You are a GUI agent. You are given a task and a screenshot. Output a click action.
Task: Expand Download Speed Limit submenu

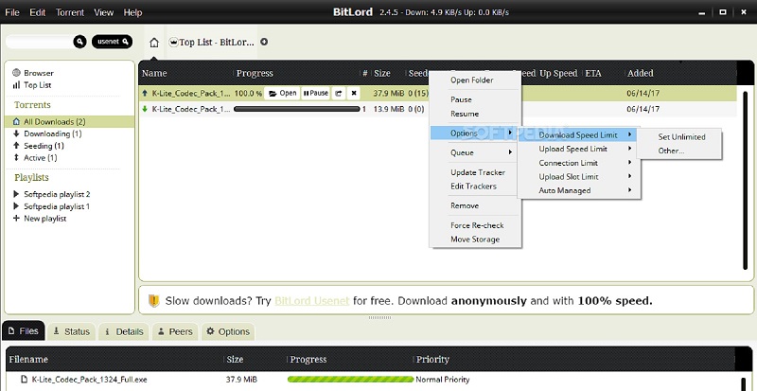578,134
